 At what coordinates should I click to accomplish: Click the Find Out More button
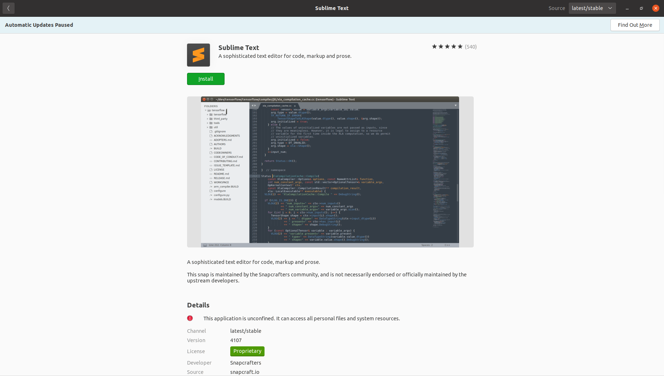coord(635,25)
